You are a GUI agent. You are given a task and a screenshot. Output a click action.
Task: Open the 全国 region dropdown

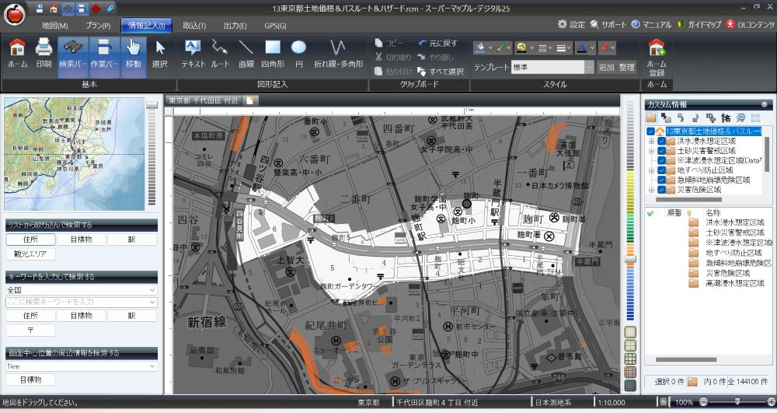pos(152,290)
